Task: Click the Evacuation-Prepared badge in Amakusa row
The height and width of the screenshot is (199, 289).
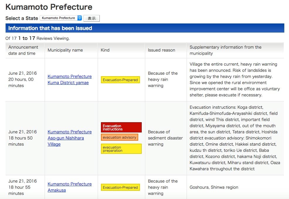Action: pos(120,187)
